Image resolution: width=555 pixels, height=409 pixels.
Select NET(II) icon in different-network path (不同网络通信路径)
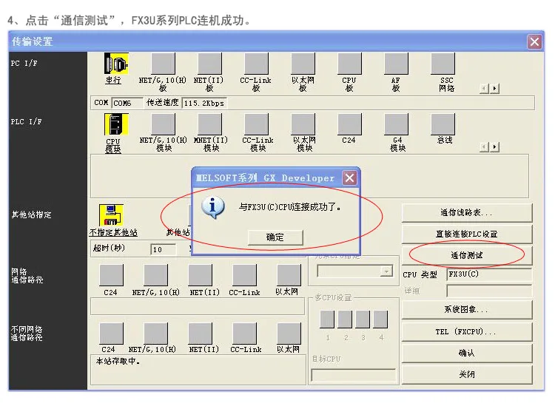coord(200,334)
